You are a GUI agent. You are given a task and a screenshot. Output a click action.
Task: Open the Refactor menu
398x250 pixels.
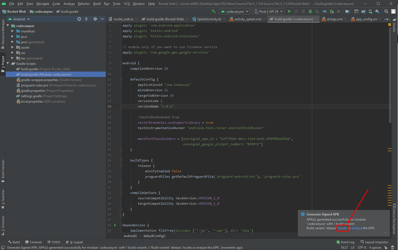[x=84, y=4]
